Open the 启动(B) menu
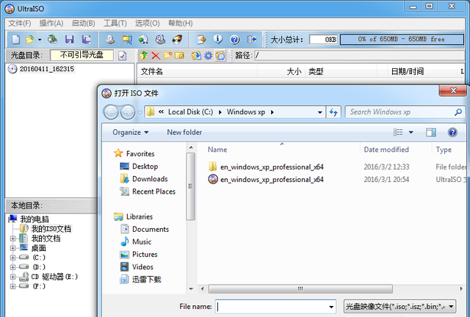Viewport: 470px width, 317px height. pos(83,23)
